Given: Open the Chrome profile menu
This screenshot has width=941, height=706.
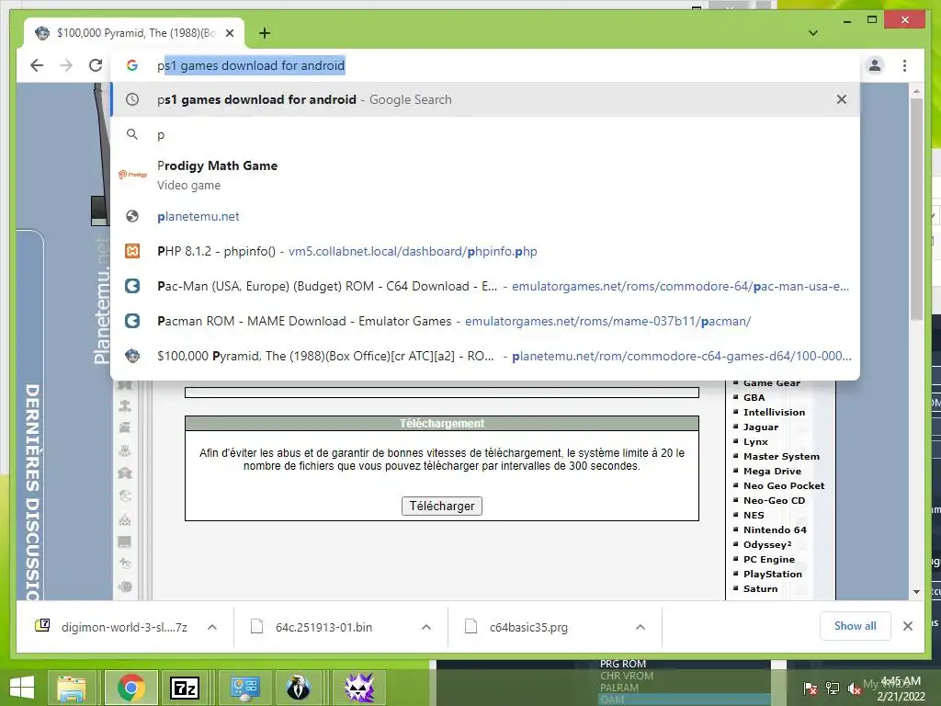Looking at the screenshot, I should 875,65.
